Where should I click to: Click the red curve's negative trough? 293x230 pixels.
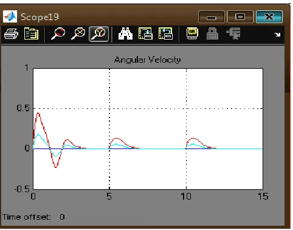[56, 167]
